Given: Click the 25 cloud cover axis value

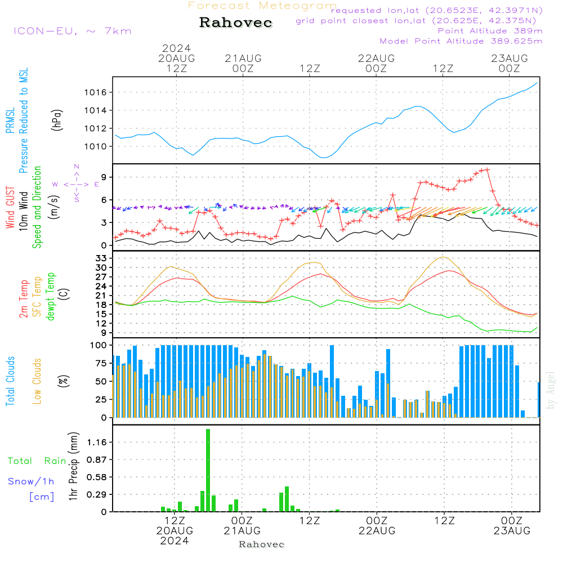Looking at the screenshot, I should click(101, 400).
